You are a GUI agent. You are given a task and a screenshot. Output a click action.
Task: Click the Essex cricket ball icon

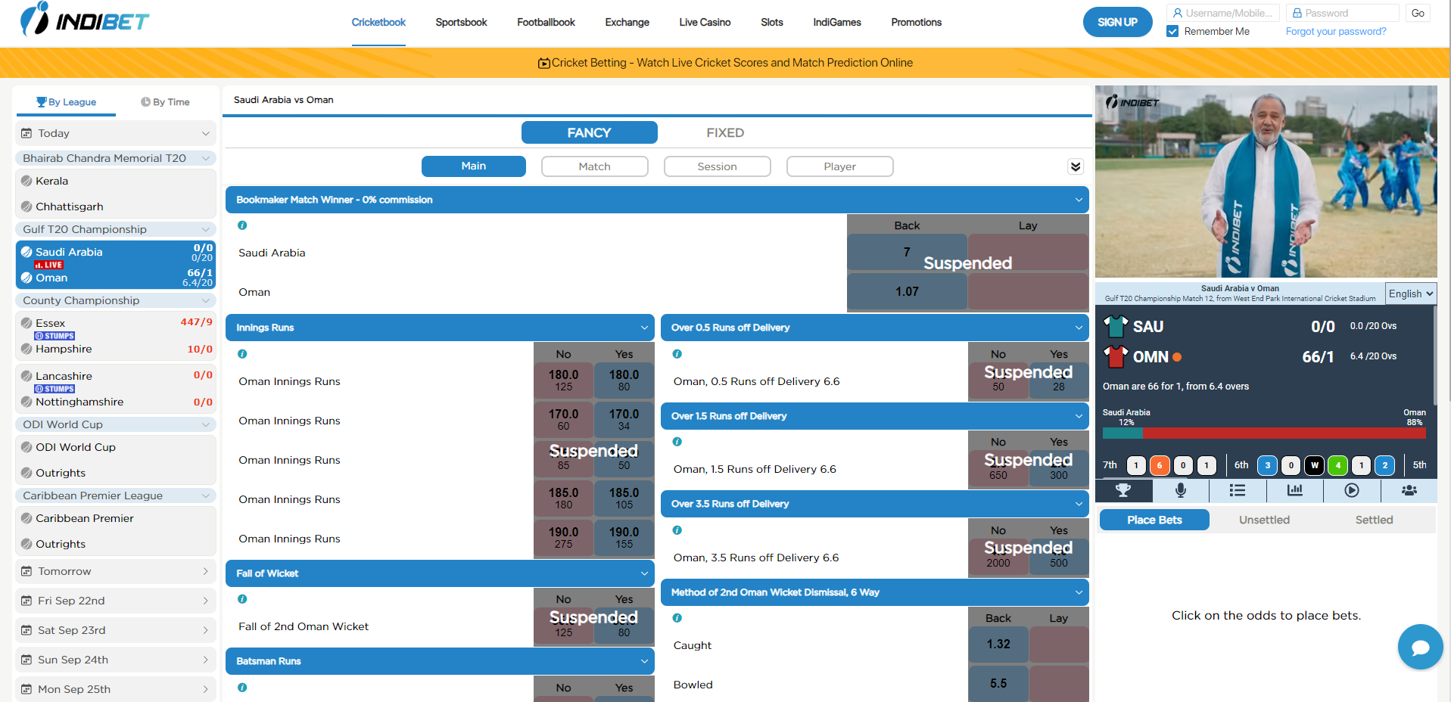point(26,323)
